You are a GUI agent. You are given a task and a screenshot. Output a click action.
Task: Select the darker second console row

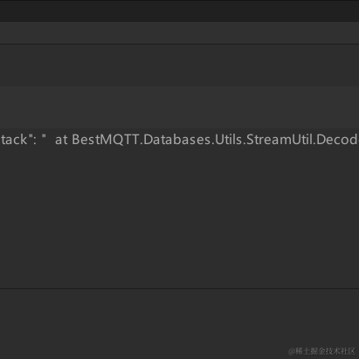tap(179, 66)
